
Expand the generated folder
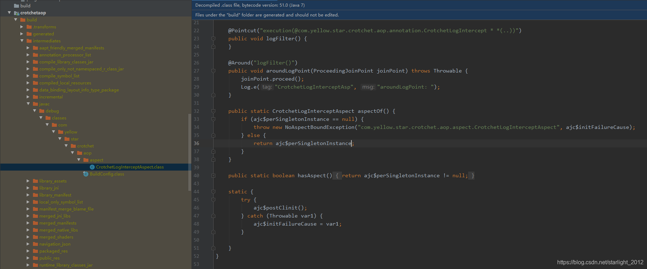tap(22, 34)
